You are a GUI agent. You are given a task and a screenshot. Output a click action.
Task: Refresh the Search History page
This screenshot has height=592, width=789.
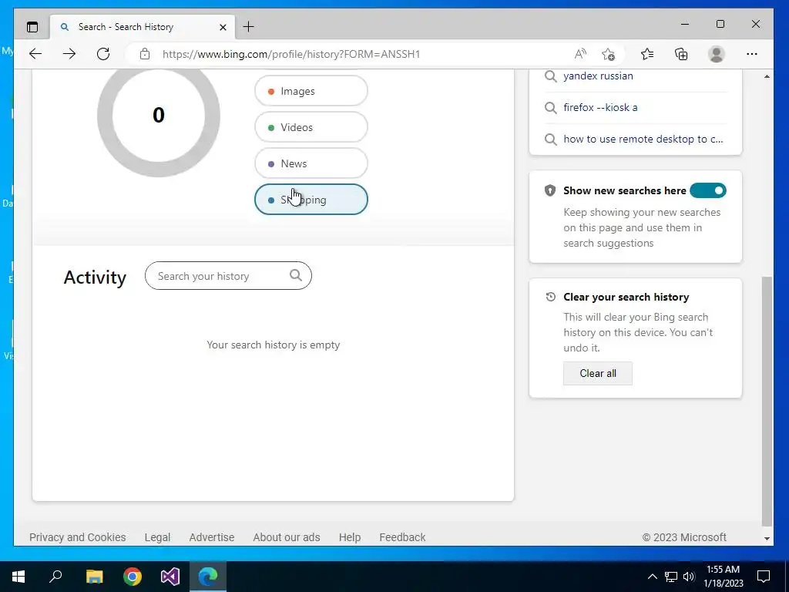pos(103,54)
